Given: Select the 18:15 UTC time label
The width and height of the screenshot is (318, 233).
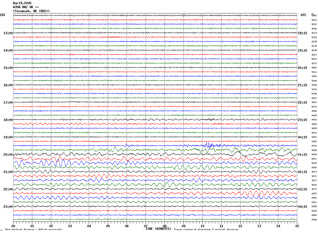Looking at the screenshot, I should pyautogui.click(x=302, y=33).
